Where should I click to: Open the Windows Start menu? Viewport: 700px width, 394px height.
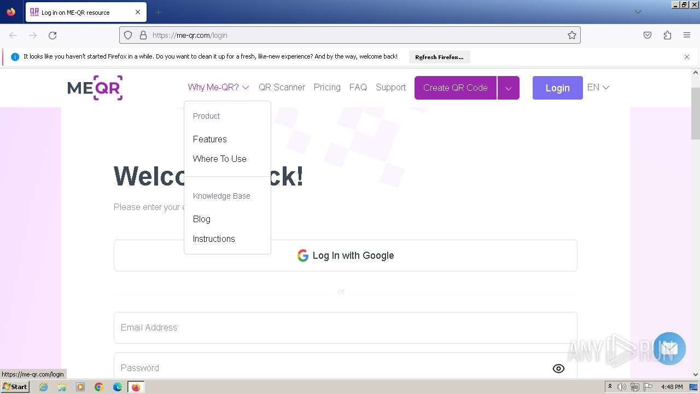coord(15,387)
